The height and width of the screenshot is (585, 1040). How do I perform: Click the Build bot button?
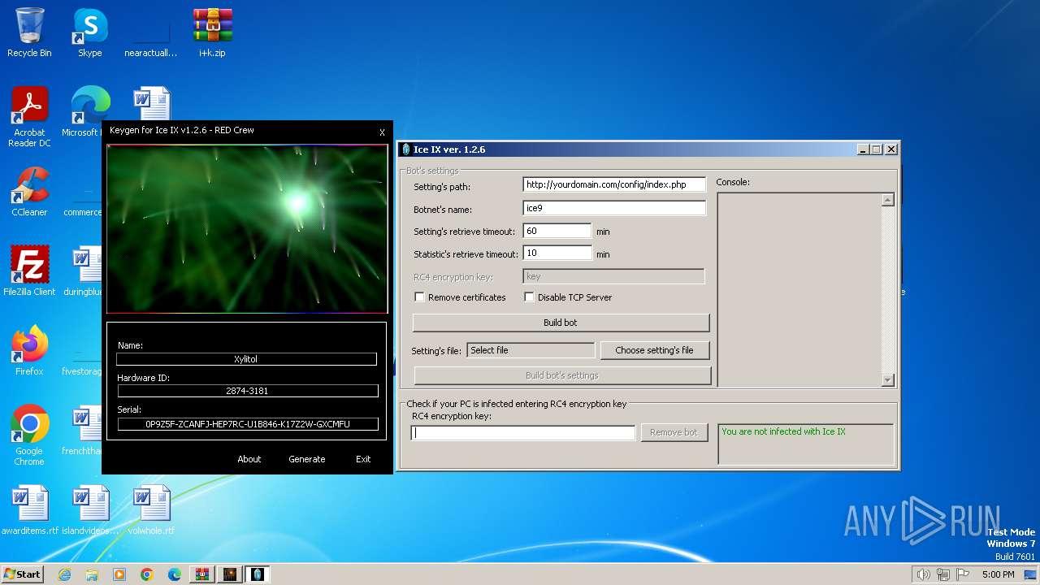pyautogui.click(x=561, y=323)
